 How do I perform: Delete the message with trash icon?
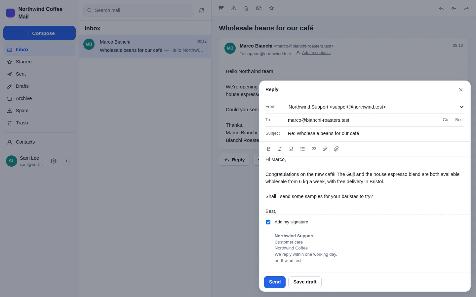pos(246,8)
